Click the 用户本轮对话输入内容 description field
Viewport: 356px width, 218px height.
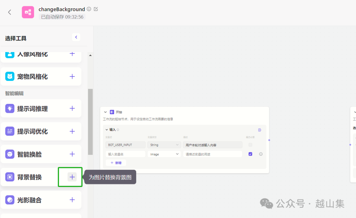[213, 145]
